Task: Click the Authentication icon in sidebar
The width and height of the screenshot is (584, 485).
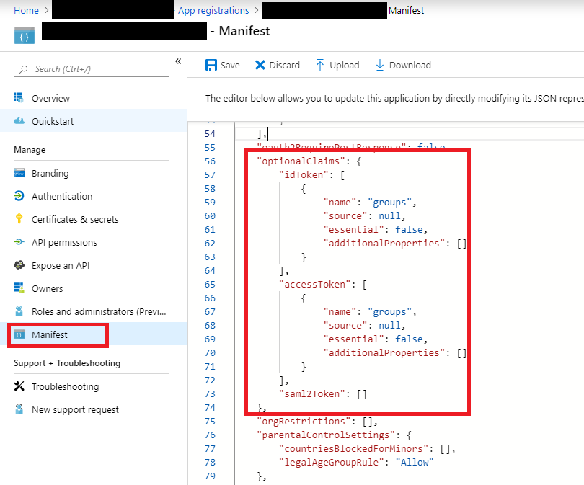Action: point(19,196)
